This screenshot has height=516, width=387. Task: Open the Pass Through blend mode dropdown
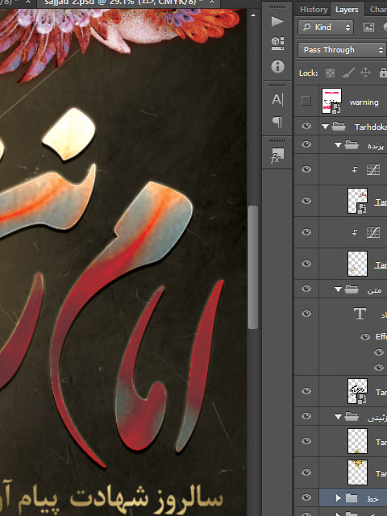[x=342, y=50]
